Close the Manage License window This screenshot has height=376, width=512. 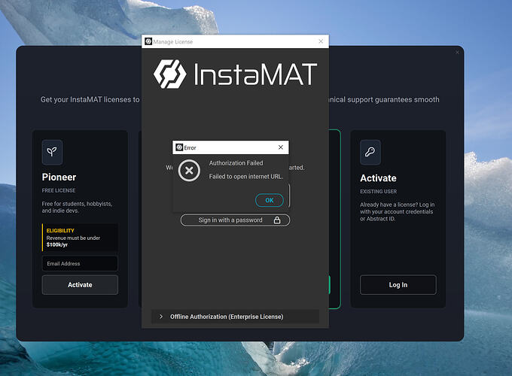point(321,41)
